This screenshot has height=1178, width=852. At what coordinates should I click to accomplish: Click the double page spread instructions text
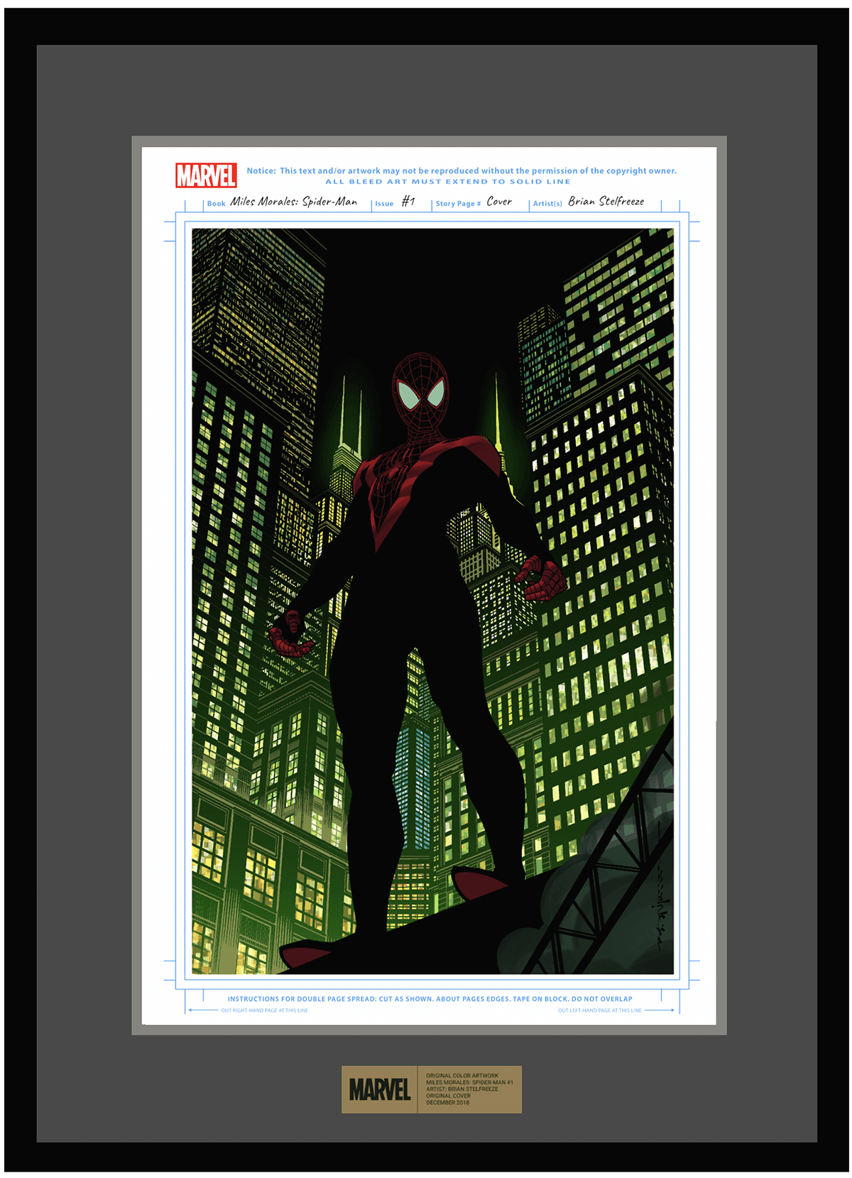tap(430, 998)
